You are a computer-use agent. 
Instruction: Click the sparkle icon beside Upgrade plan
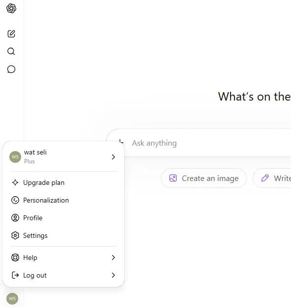coord(15,182)
